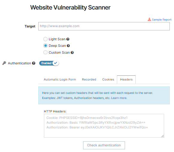Click the Custom Scan help icon
The image size is (174, 152).
click(x=72, y=52)
